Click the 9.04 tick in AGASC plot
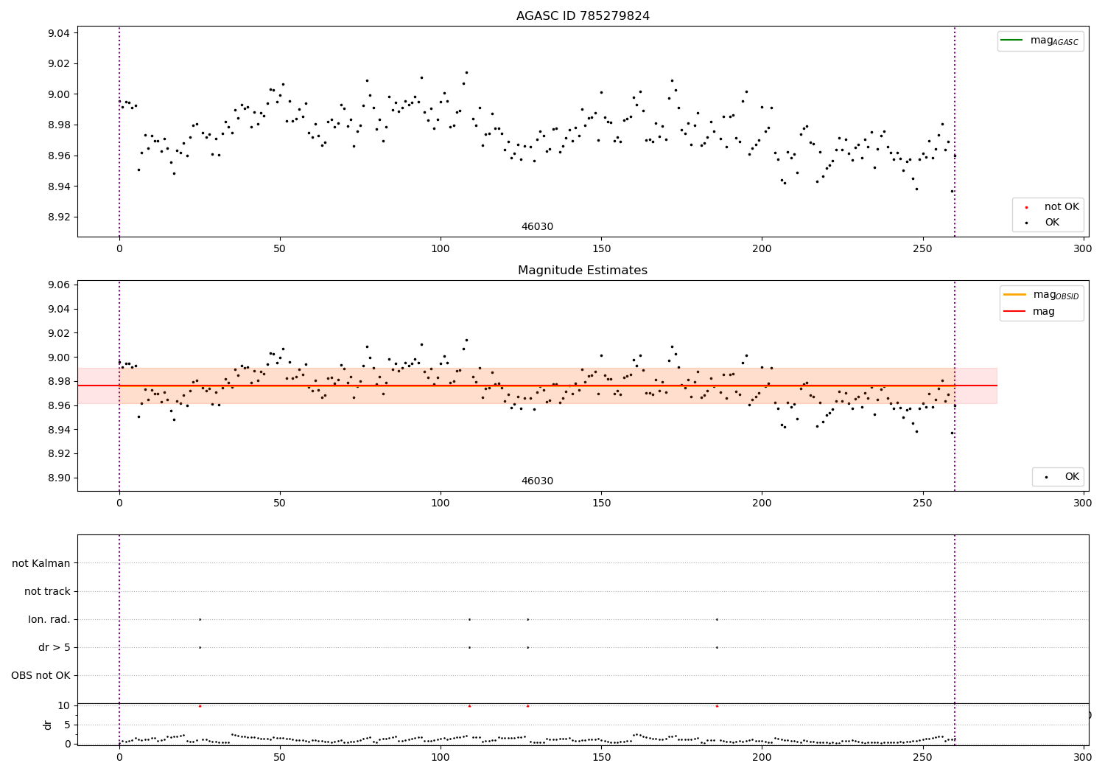1105x774 pixels. 60,33
